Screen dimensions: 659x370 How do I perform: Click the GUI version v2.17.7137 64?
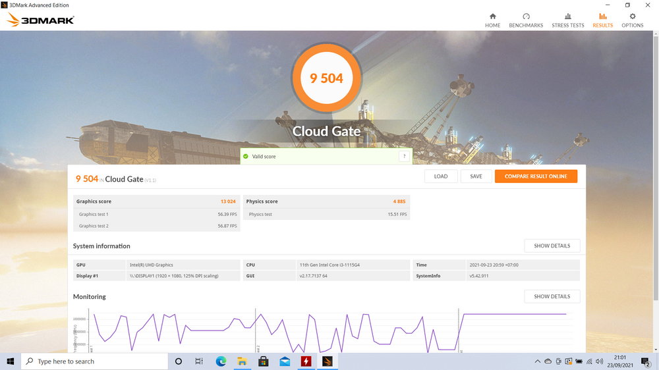coord(313,276)
